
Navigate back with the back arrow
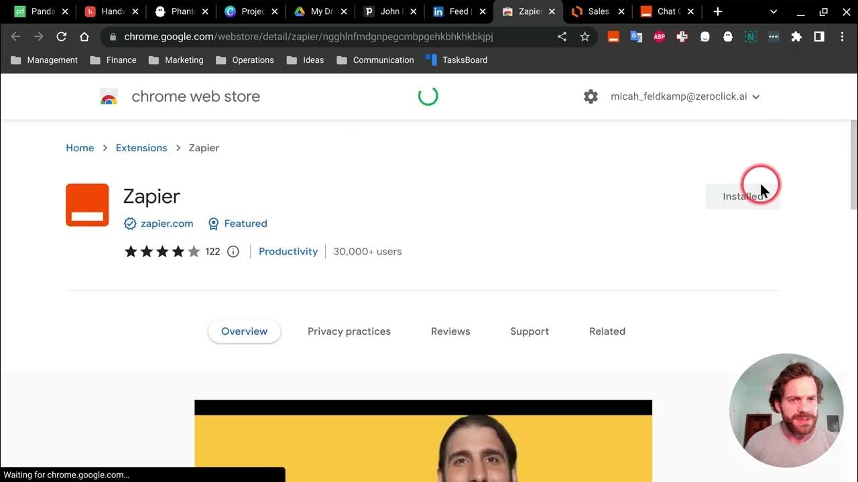pyautogui.click(x=16, y=37)
